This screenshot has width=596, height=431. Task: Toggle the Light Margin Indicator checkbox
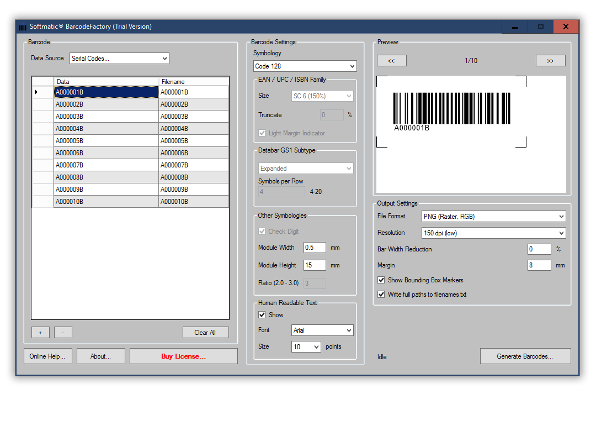262,133
